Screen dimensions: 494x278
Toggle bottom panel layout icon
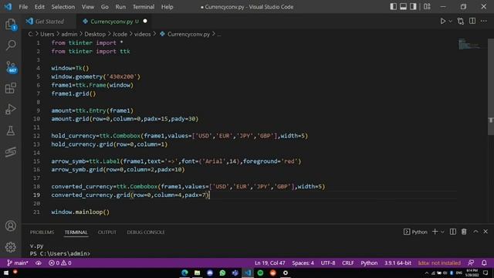point(403,7)
